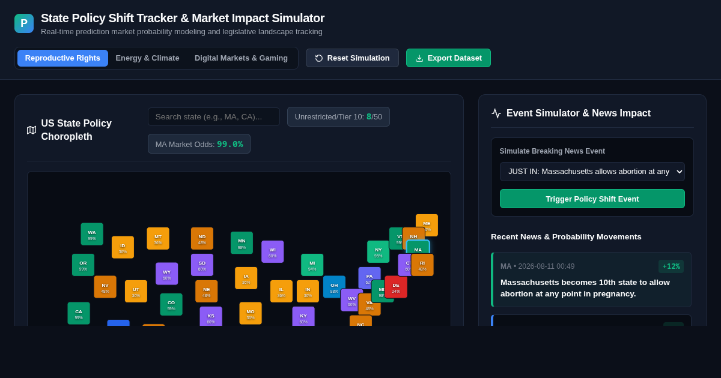Click the +12% probability change badge

671,266
